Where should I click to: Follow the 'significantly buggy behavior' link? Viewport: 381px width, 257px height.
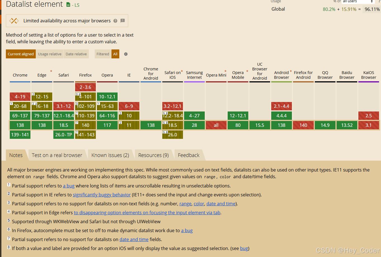[x=102, y=195]
